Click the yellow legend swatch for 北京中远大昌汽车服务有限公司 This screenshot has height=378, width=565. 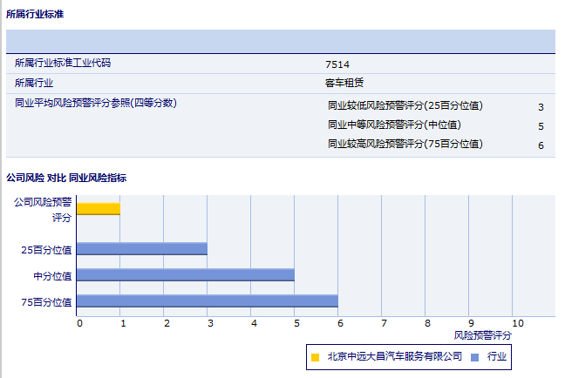click(x=315, y=356)
